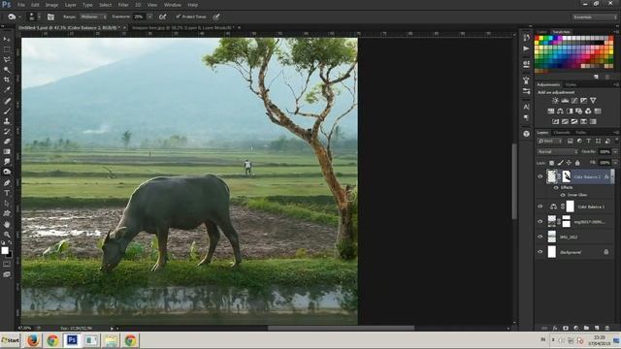
Task: Select the Rectangular Marquee tool
Action: [7, 49]
